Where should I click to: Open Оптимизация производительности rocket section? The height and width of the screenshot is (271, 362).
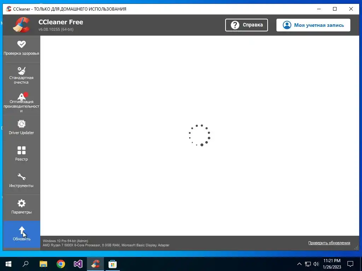pyautogui.click(x=22, y=102)
